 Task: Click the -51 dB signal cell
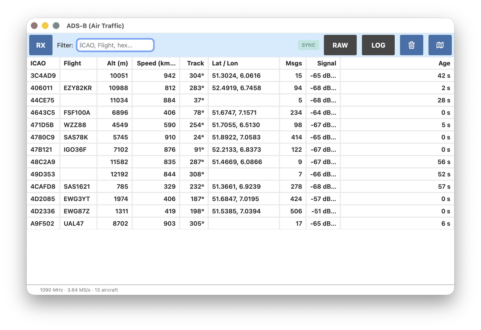click(323, 211)
